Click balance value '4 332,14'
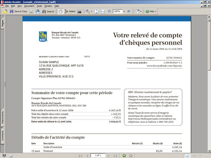 click(x=177, y=151)
